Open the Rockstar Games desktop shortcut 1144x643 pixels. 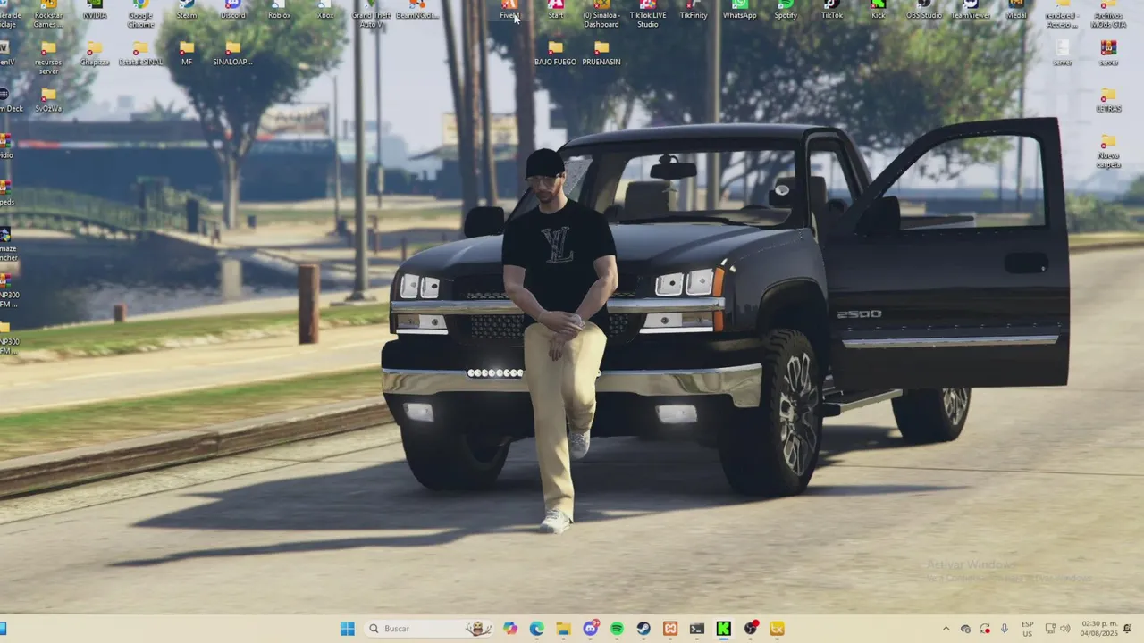[48, 13]
